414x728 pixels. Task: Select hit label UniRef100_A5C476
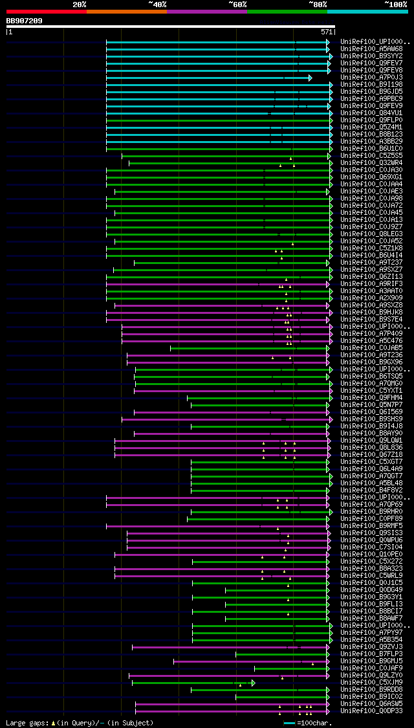coord(372,341)
